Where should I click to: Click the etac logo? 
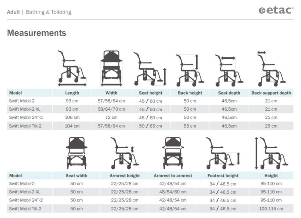pyautogui.click(x=276, y=11)
